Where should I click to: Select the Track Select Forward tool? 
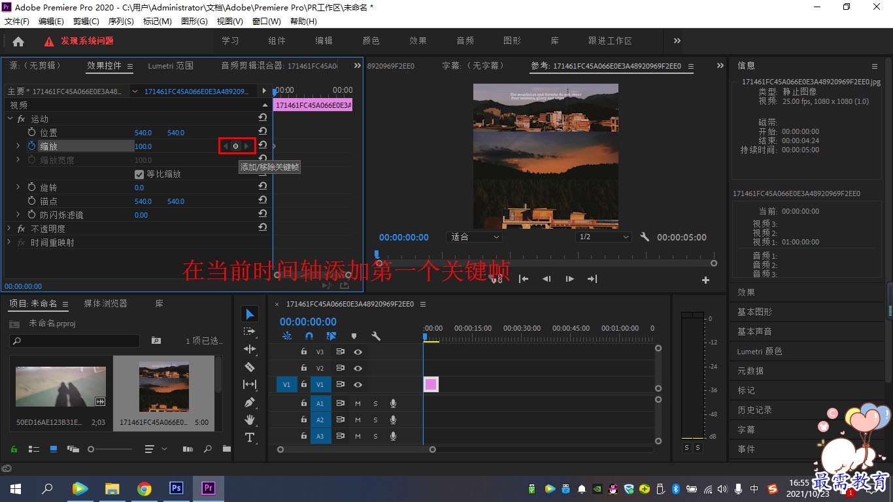250,331
